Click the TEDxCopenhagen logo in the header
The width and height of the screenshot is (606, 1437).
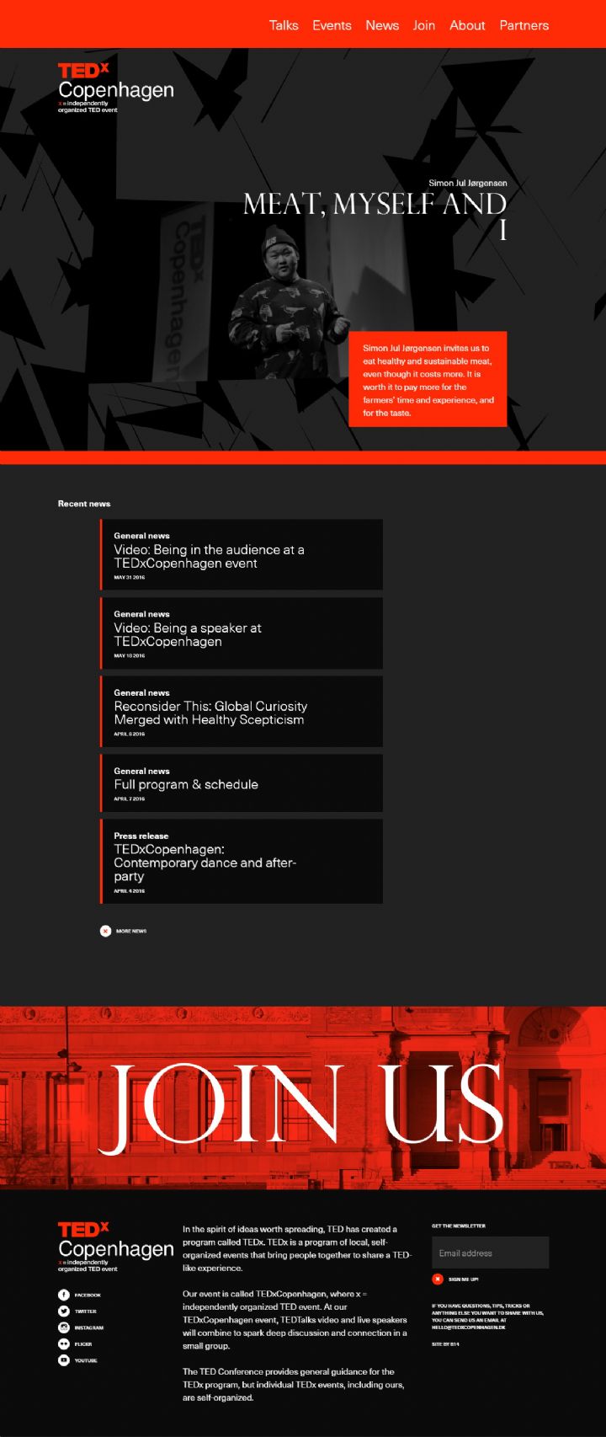(115, 88)
